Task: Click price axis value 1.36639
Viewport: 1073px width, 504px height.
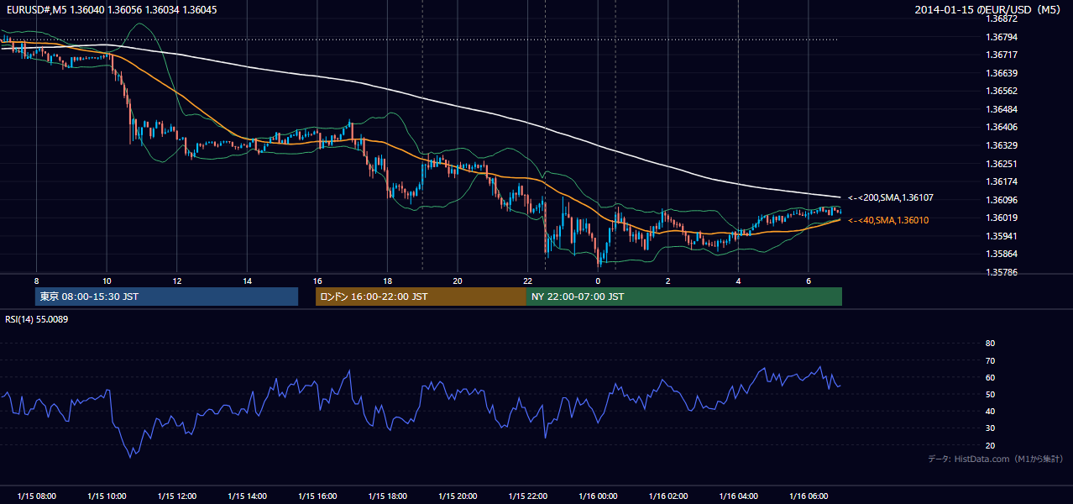Action: [x=1003, y=73]
